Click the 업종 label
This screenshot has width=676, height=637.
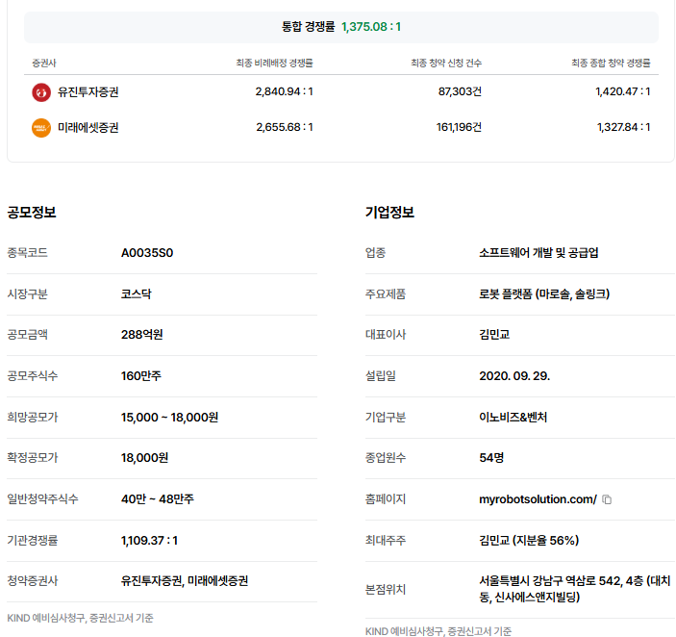point(376,253)
